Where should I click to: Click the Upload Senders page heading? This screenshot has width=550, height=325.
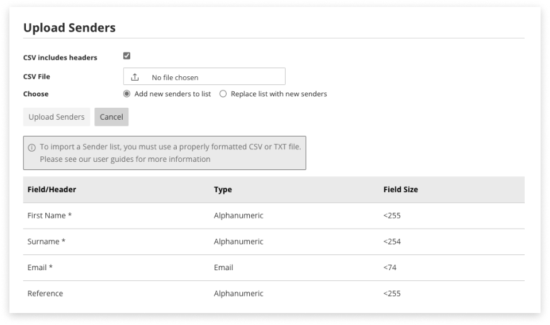click(69, 28)
